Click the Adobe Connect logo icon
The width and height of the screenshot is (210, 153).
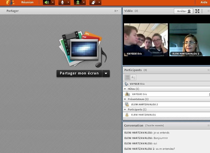[10, 2]
